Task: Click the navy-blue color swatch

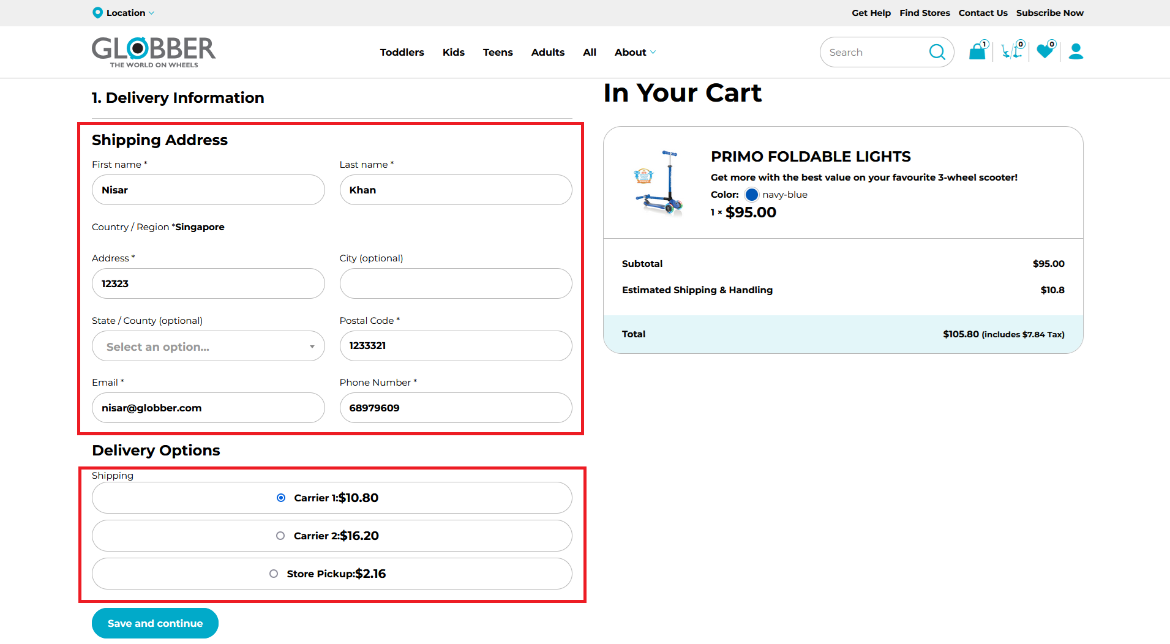Action: coord(751,195)
